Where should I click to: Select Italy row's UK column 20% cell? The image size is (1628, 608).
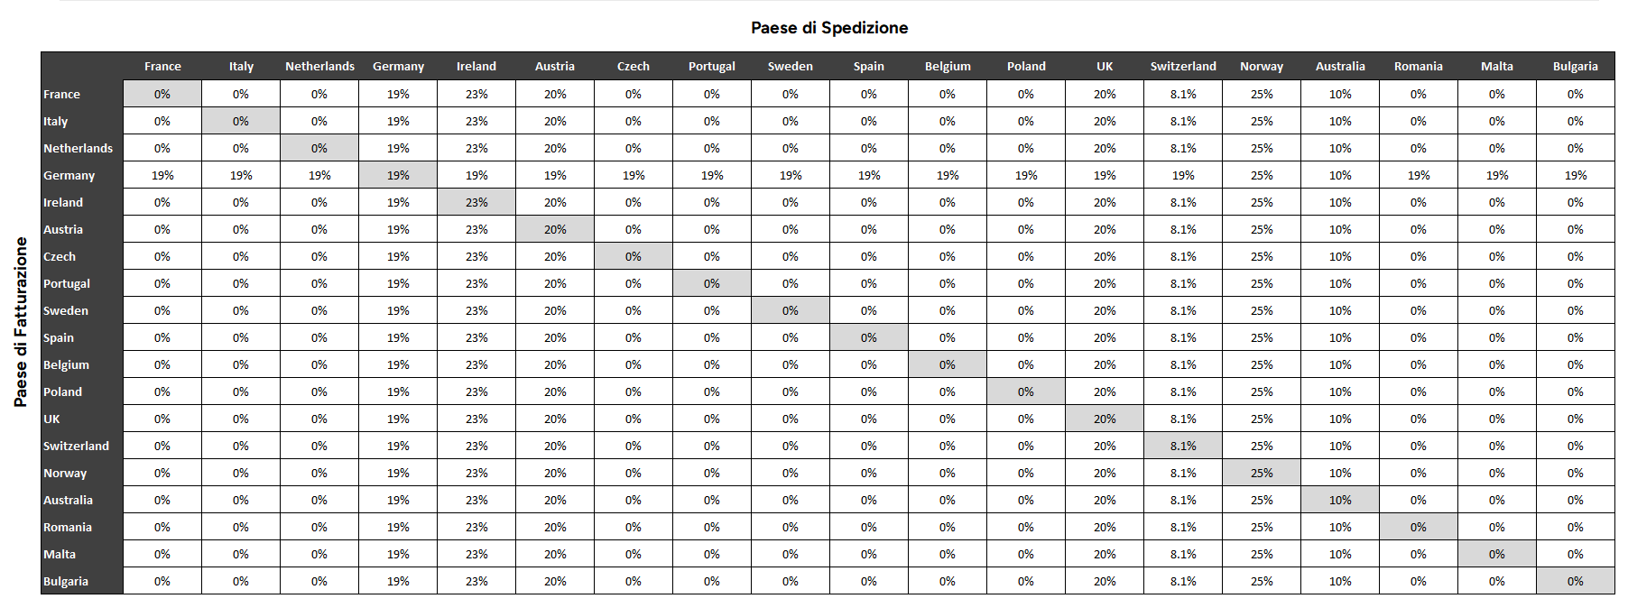[x=1105, y=121]
